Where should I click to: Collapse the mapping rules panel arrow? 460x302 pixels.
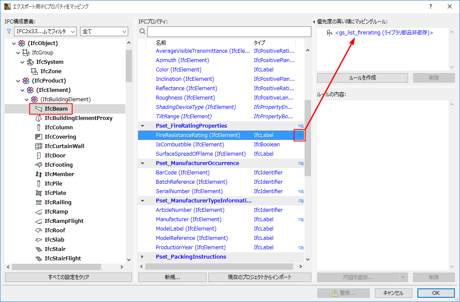[x=314, y=22]
